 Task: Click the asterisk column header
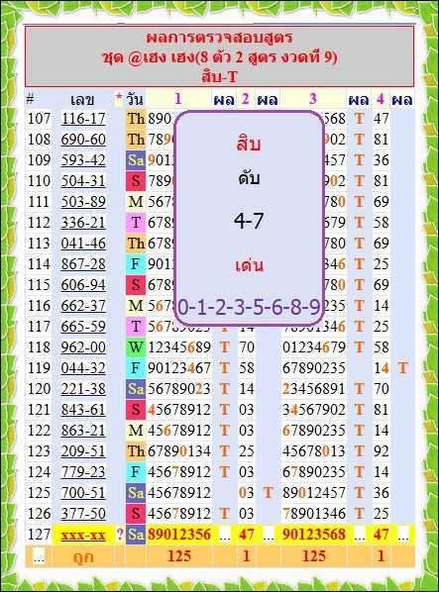coord(119,99)
